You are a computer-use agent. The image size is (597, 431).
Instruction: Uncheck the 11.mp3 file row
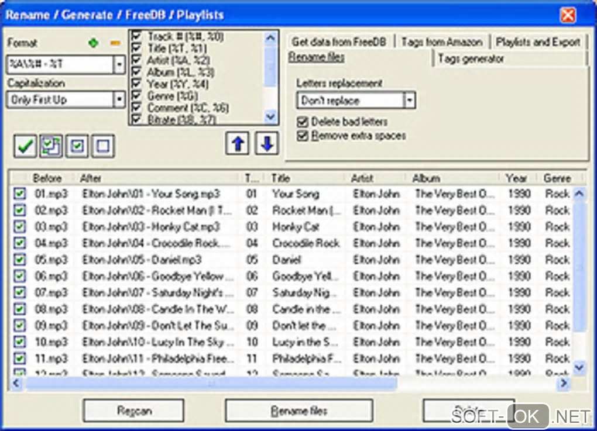19,358
